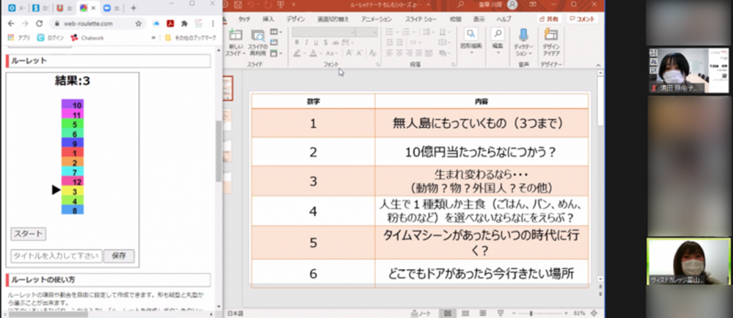The image size is (733, 318).
Task: Click the purple number 10 roulette cell
Action: click(73, 104)
